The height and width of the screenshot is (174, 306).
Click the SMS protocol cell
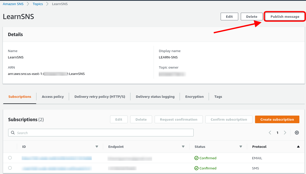(256, 168)
